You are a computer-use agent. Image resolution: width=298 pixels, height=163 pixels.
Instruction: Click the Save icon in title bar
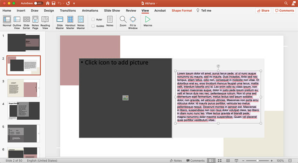click(x=54, y=3)
